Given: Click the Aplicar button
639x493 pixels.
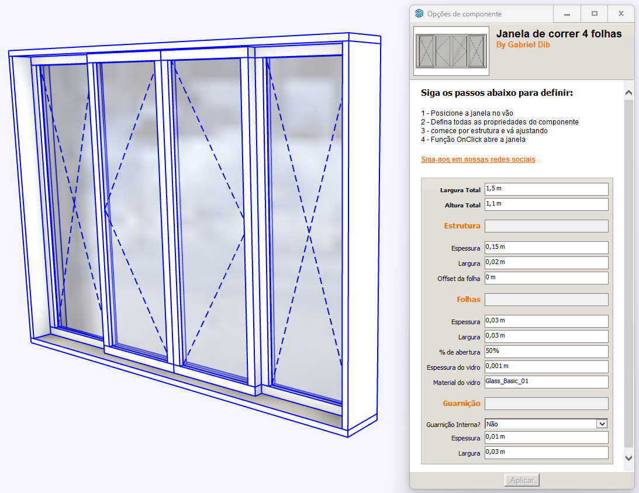Looking at the screenshot, I should coord(521,480).
